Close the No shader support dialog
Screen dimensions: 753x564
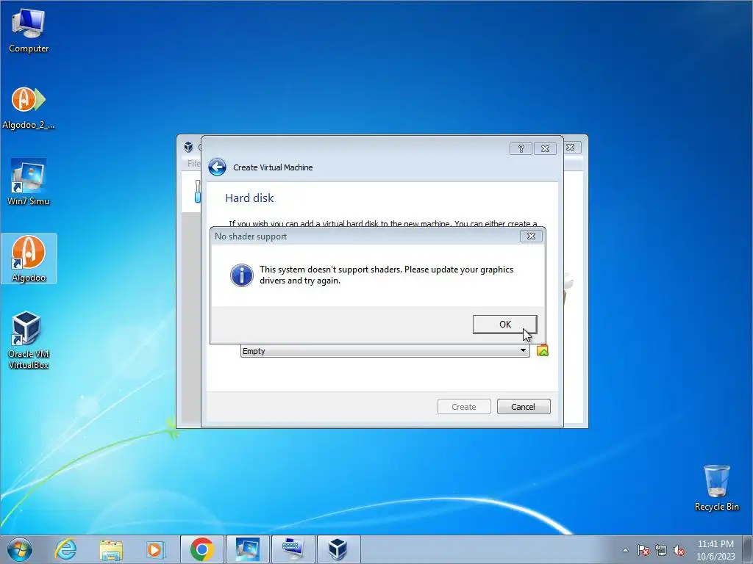coord(531,236)
